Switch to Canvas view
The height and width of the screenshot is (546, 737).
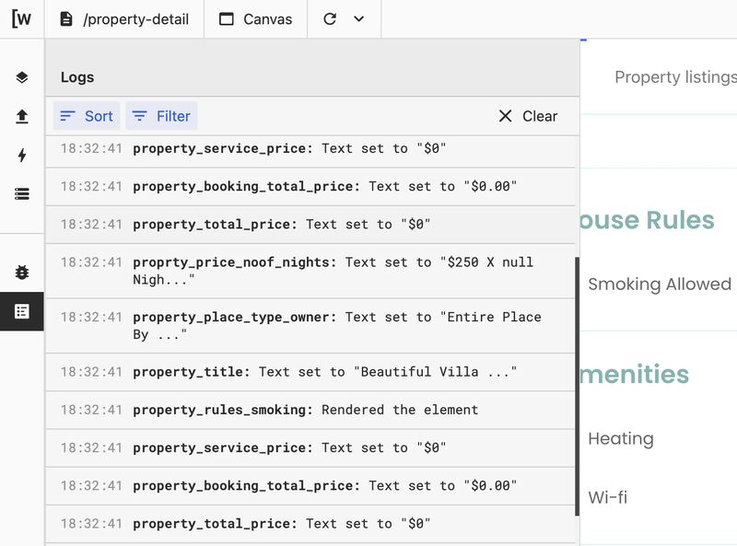point(256,19)
